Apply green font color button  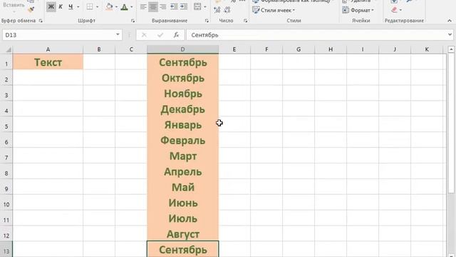[x=125, y=6]
